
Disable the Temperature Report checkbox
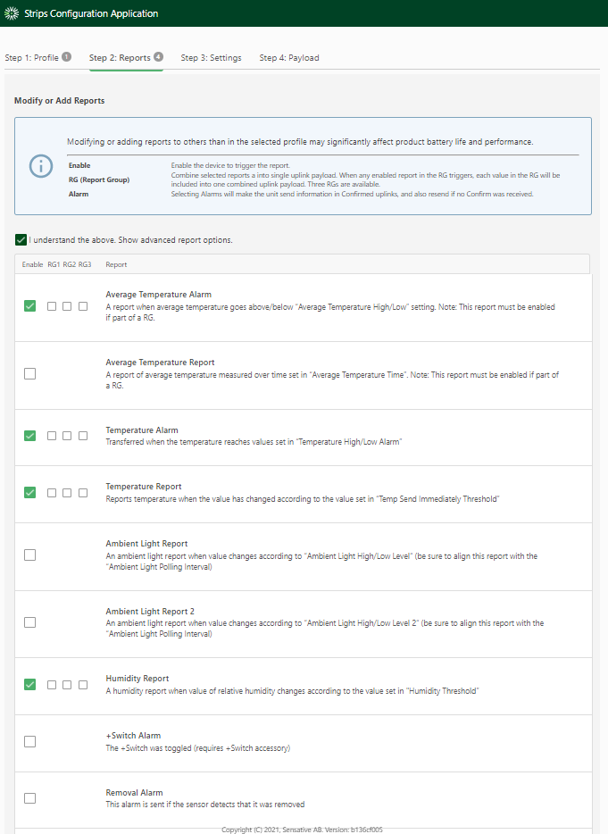click(30, 493)
